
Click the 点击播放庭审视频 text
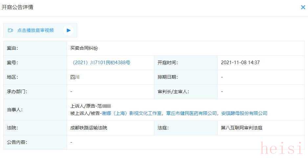click(35, 30)
